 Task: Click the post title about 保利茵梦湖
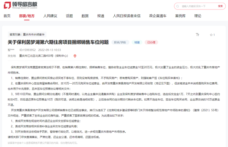coord(58,42)
